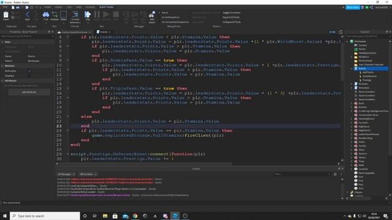Close the Events script tab
This screenshot has height=220, width=392.
pyautogui.click(x=110, y=32)
